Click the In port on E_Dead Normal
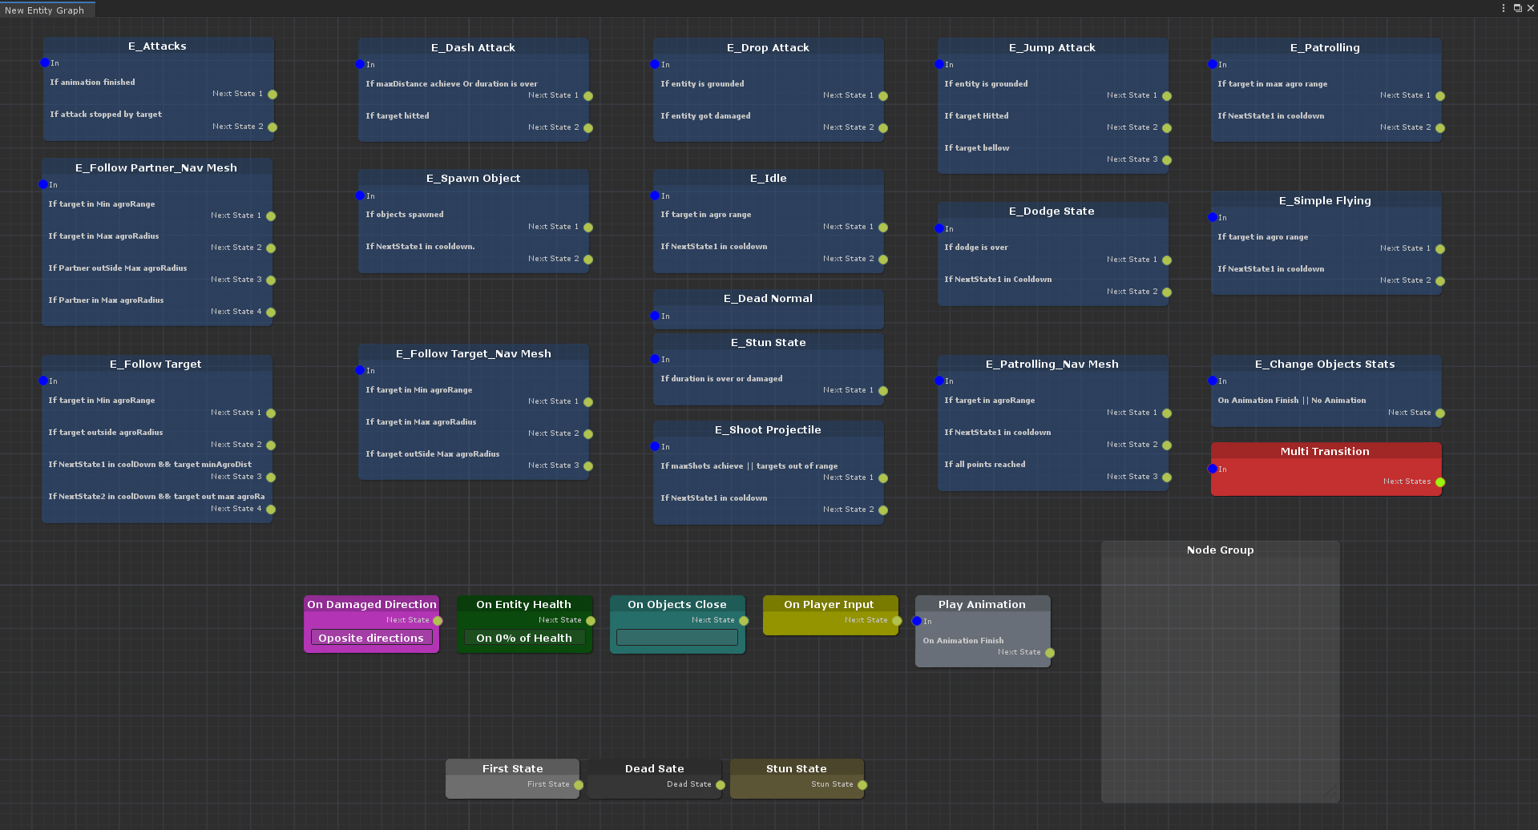 (x=655, y=316)
